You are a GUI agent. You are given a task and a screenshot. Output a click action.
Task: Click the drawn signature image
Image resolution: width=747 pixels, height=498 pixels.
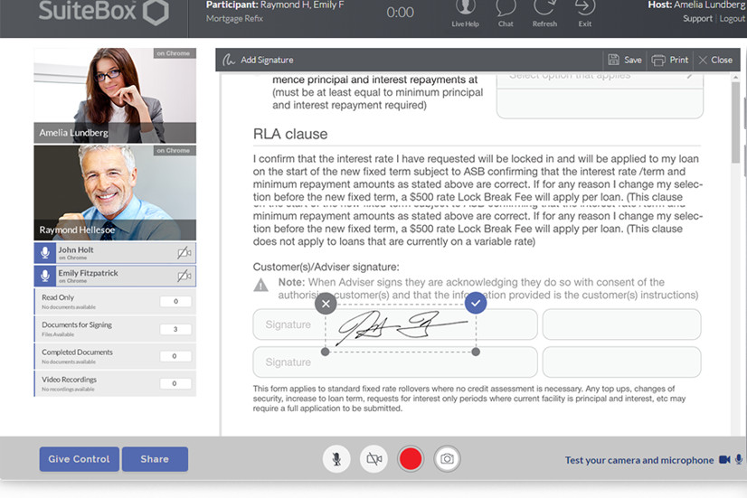(402, 327)
